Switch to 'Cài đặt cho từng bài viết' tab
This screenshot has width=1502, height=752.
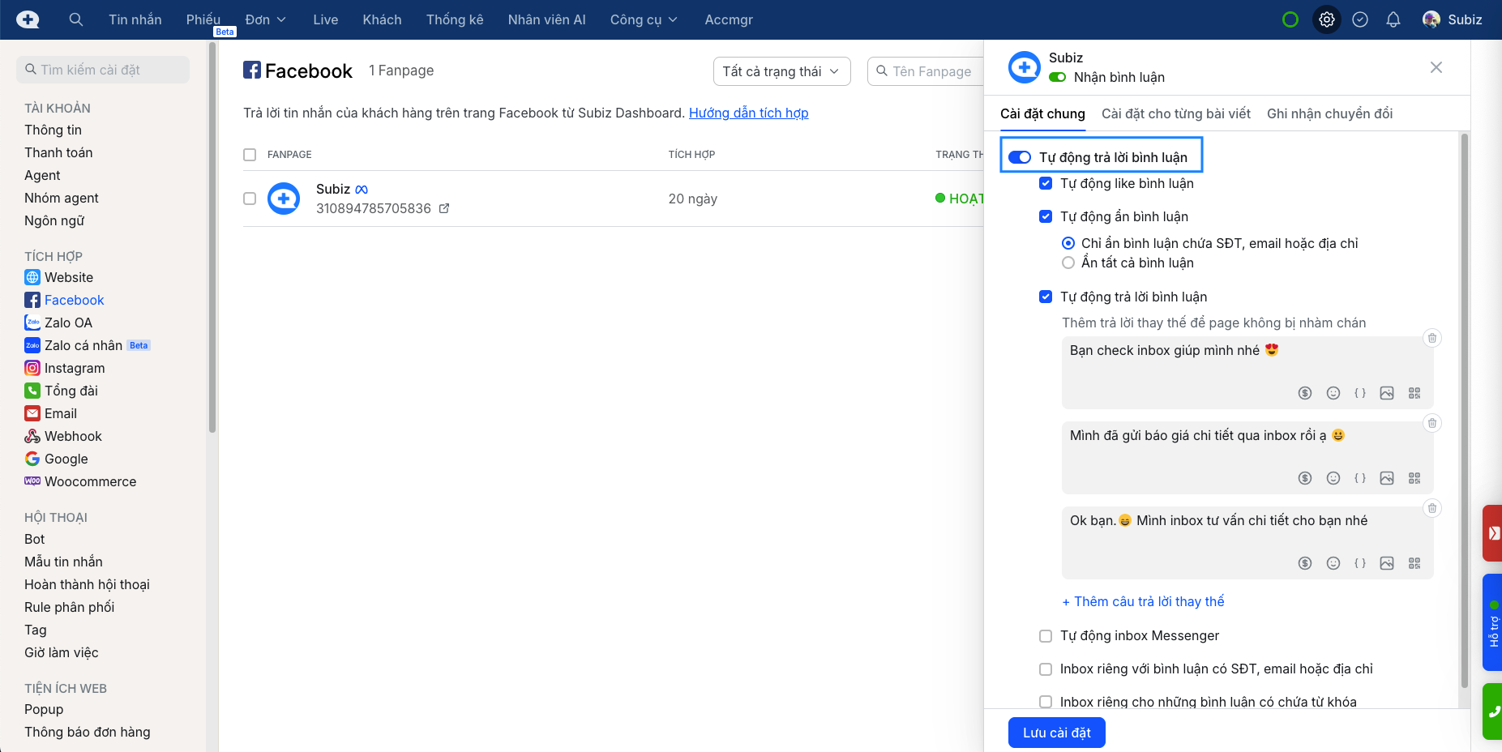click(1175, 113)
